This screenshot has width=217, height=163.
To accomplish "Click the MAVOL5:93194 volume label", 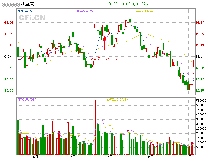I will click(28, 100).
